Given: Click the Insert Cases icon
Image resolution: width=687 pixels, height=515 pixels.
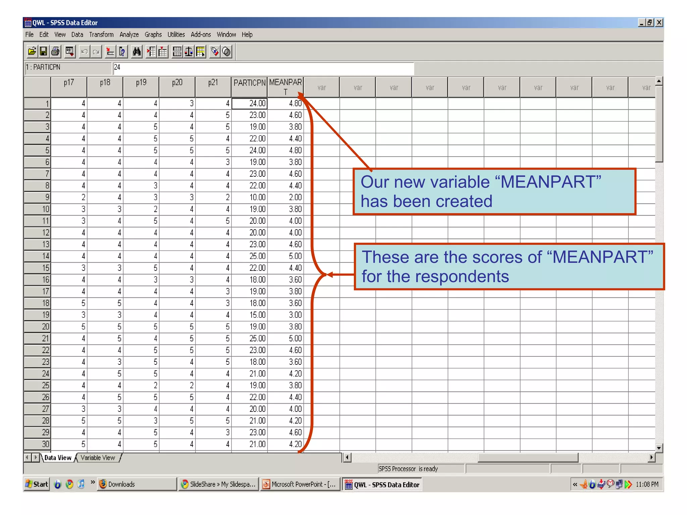Looking at the screenshot, I should (151, 52).
